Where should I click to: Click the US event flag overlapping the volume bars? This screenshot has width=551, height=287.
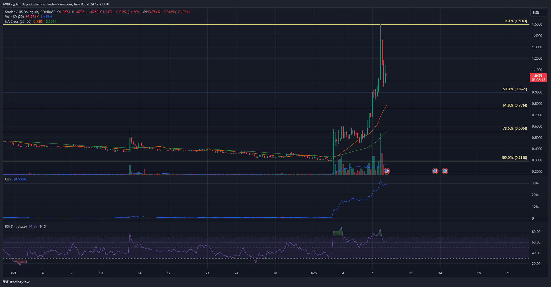pos(387,171)
